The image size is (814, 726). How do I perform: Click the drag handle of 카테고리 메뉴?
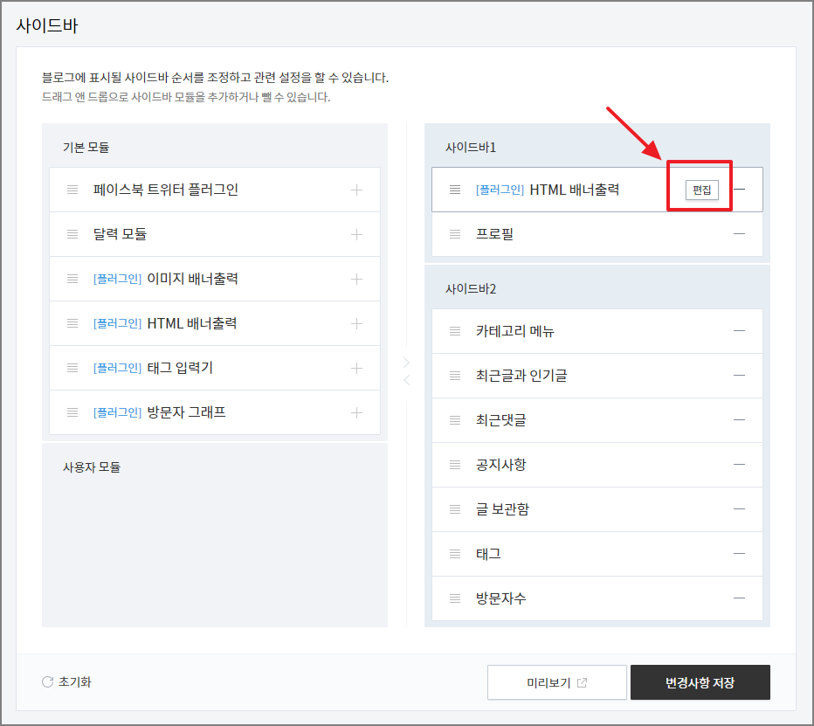point(454,331)
